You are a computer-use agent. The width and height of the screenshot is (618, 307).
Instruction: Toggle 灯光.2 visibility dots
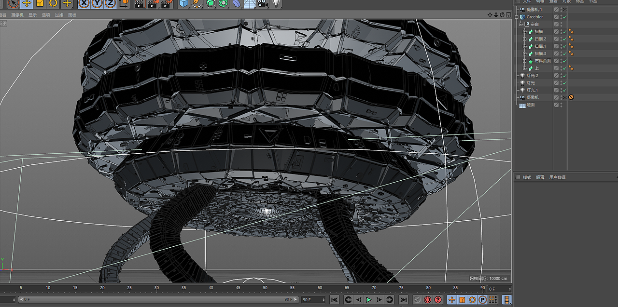pyautogui.click(x=561, y=76)
